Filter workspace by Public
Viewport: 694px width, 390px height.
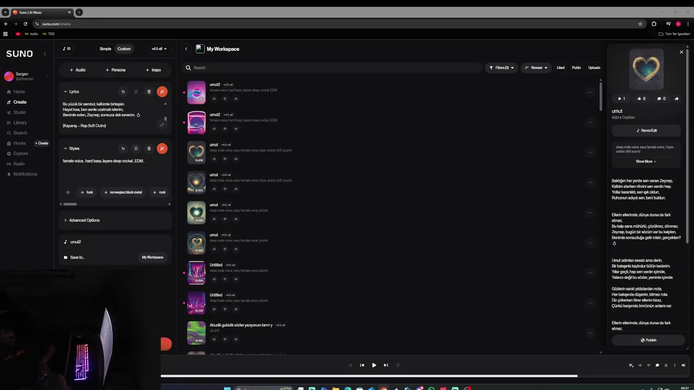(x=576, y=68)
